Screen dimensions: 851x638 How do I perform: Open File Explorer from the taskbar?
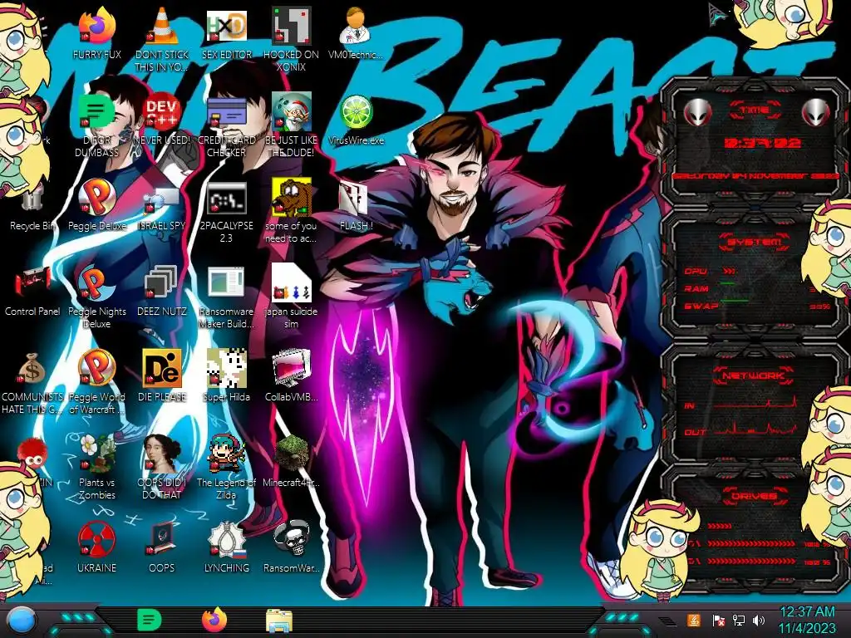click(279, 621)
